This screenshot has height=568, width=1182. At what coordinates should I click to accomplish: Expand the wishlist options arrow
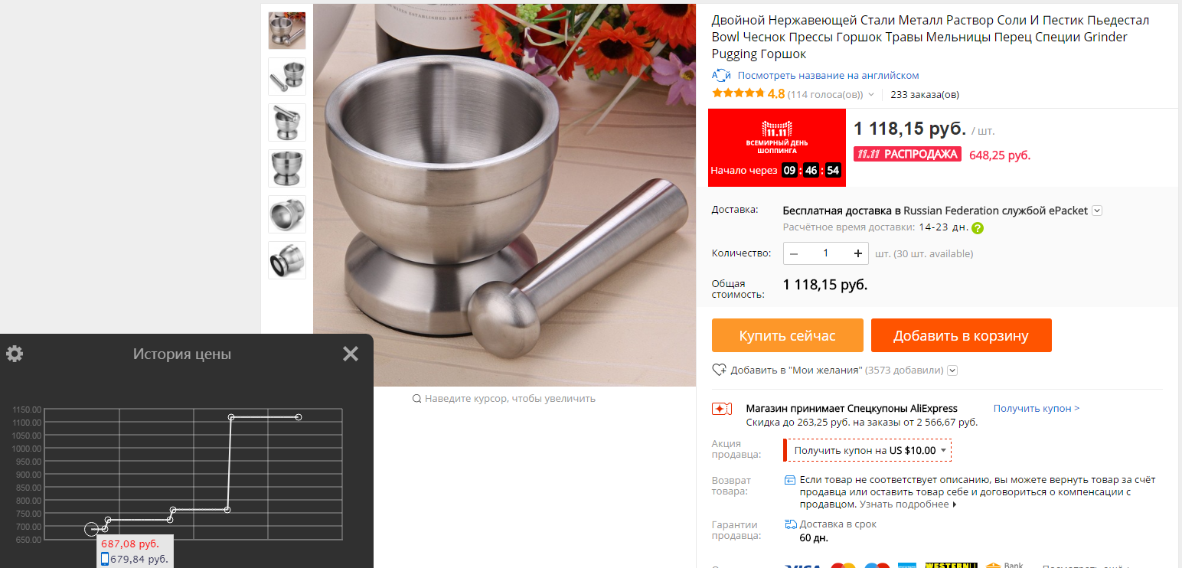coord(952,371)
